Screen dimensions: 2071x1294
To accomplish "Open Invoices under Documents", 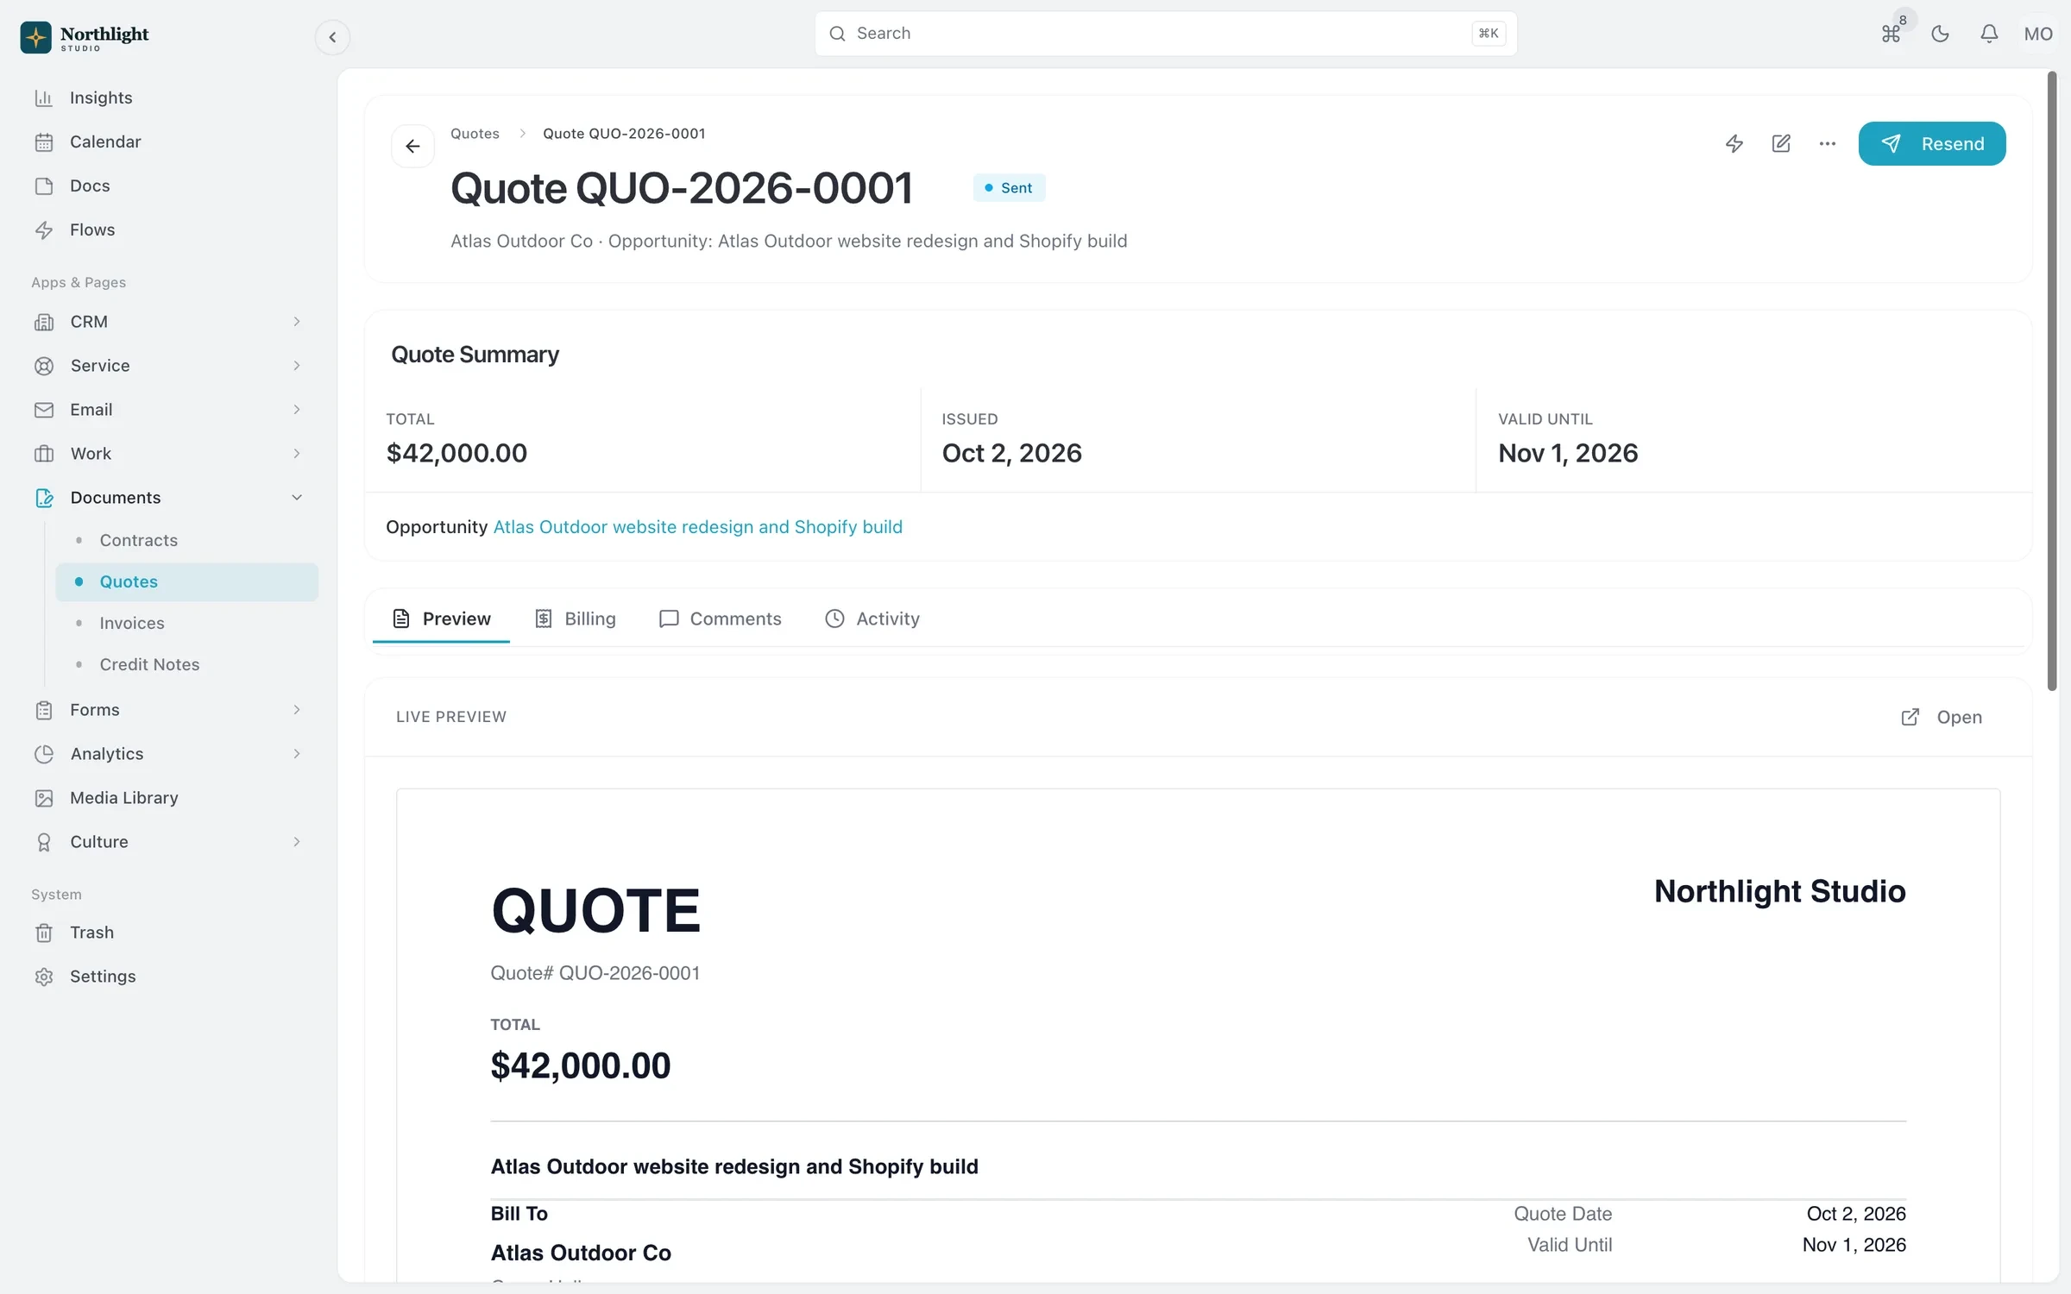I will 187,623.
